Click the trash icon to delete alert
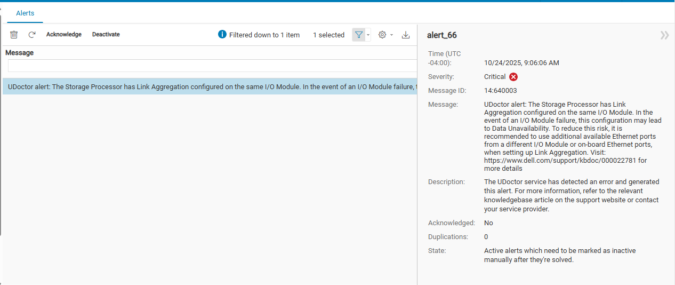The height and width of the screenshot is (285, 675). 14,35
